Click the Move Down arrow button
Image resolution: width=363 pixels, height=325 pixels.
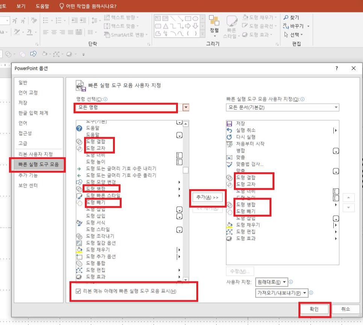[348, 207]
